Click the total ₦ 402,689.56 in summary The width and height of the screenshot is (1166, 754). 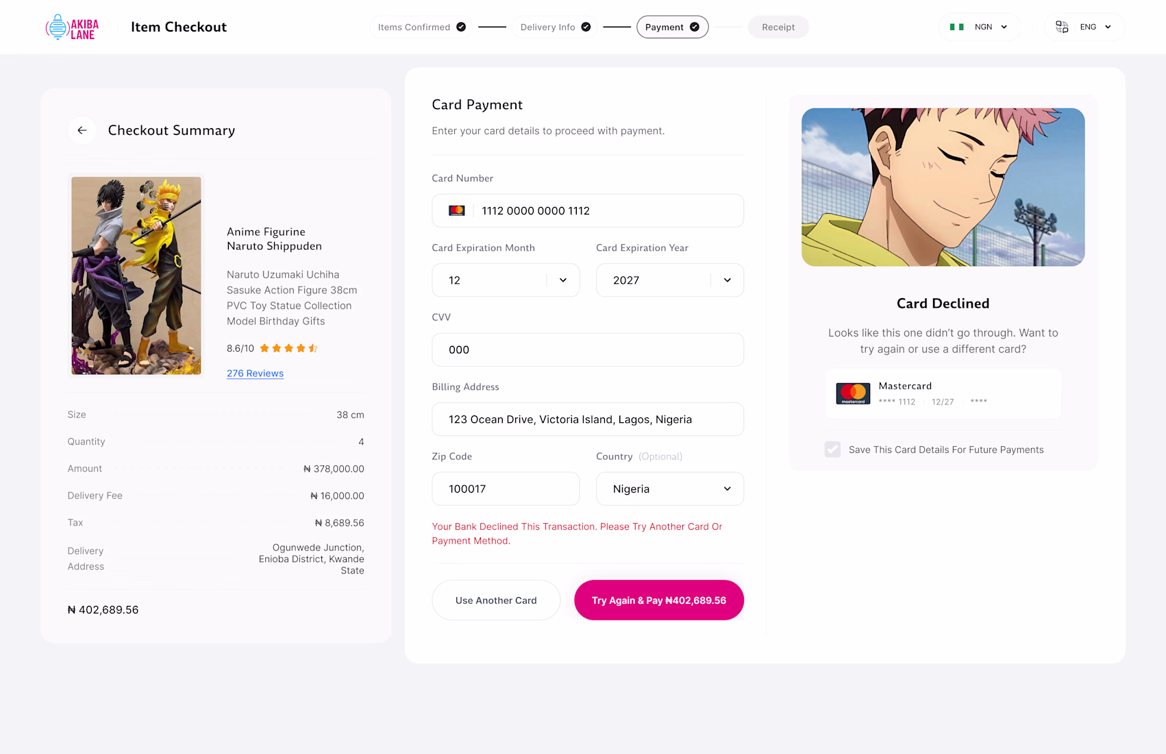click(x=103, y=610)
